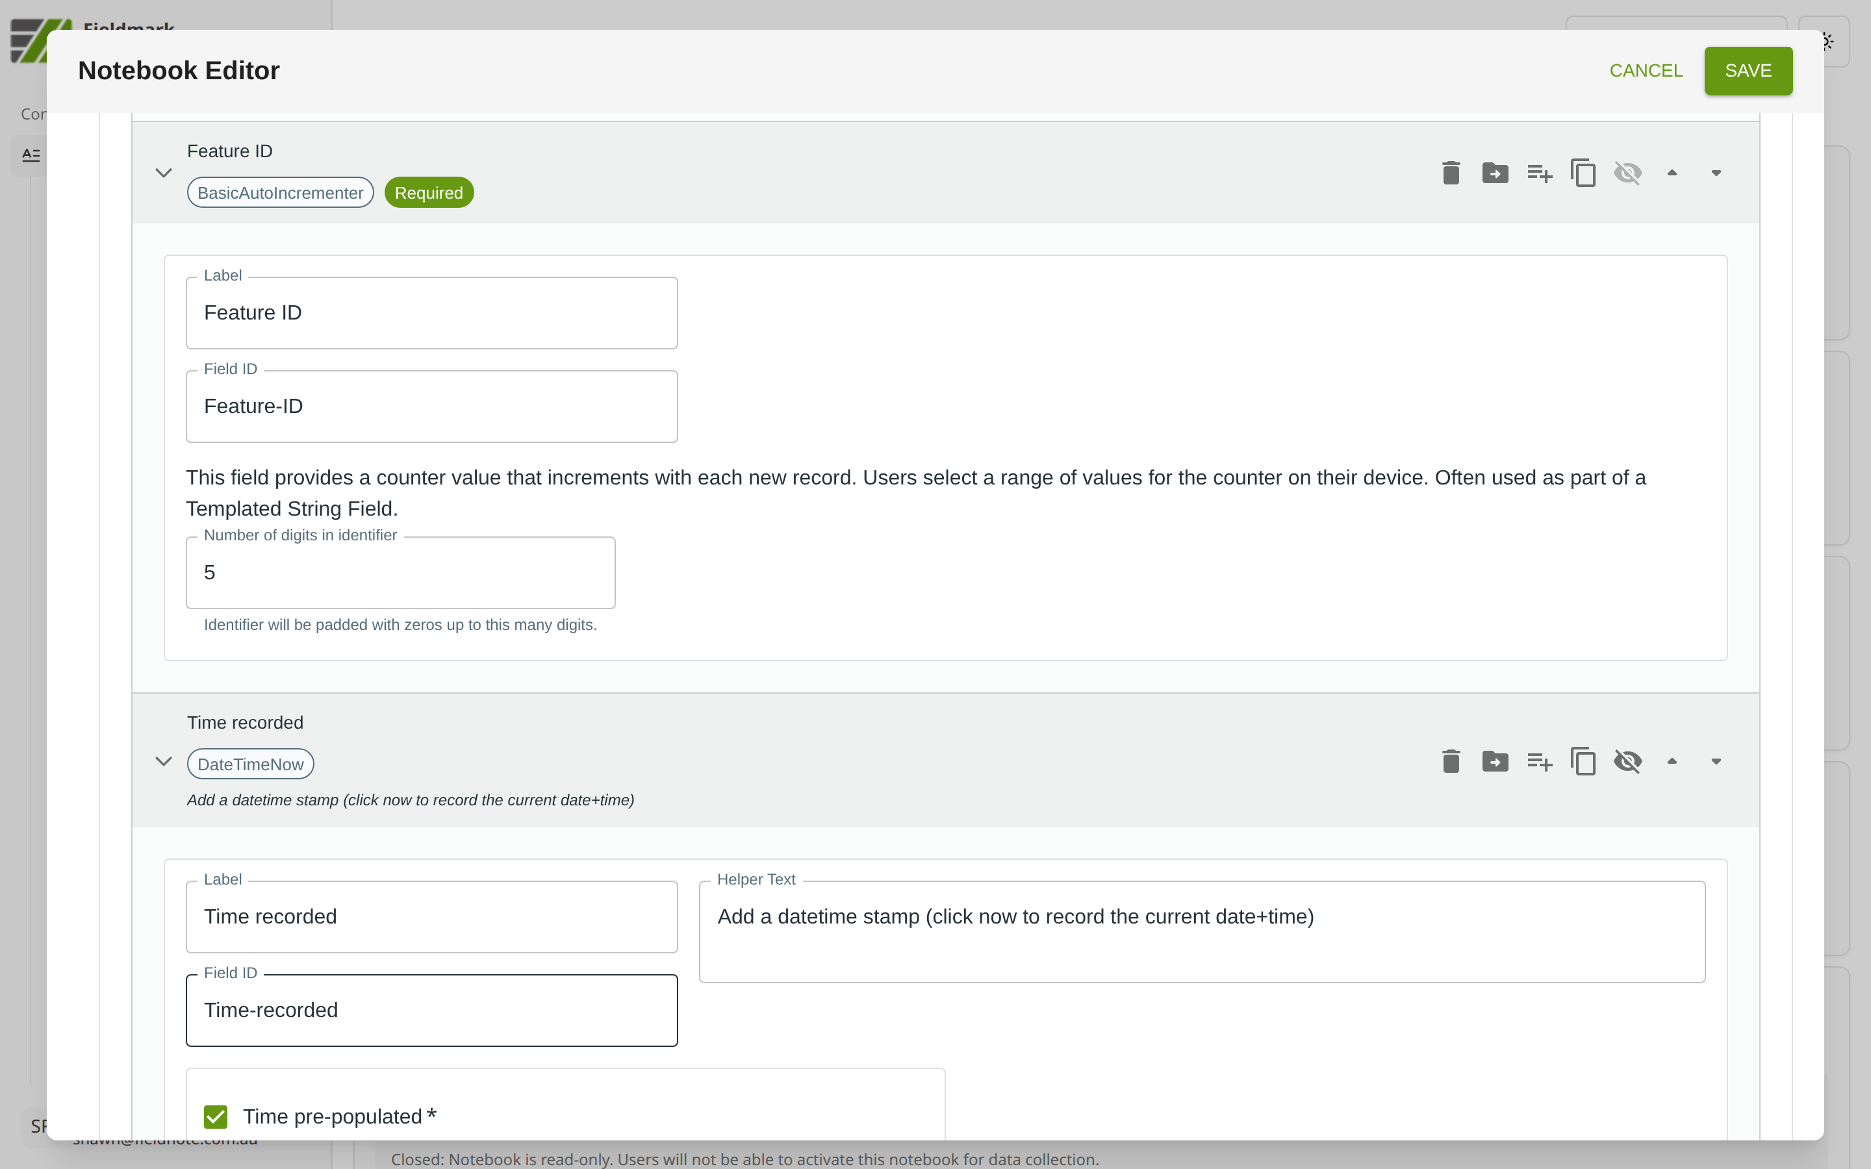Screen dimensions: 1871x1169
Task: Move Feature ID field to another section
Action: pos(1494,173)
